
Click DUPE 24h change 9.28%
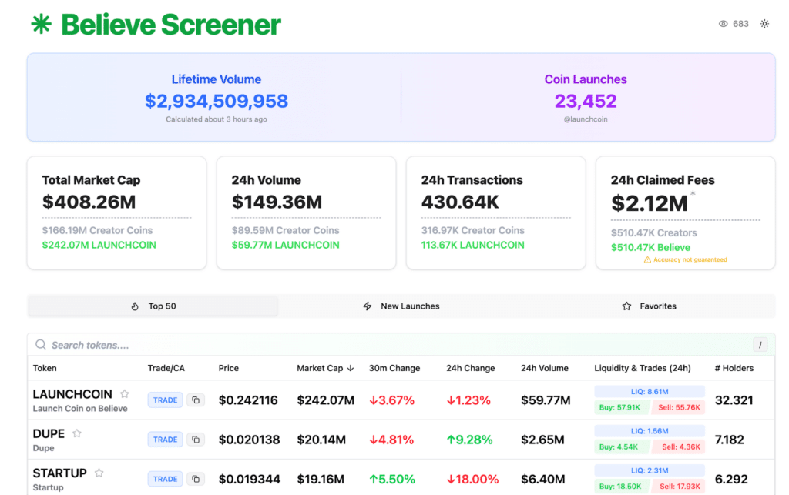[469, 440]
